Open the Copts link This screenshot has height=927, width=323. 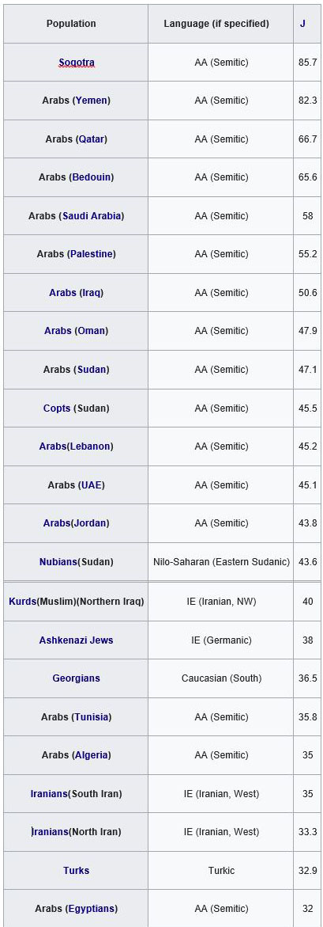click(57, 408)
